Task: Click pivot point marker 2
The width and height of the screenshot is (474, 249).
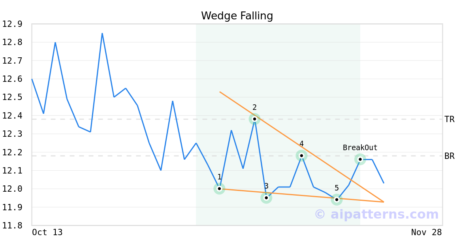Action: click(x=254, y=119)
